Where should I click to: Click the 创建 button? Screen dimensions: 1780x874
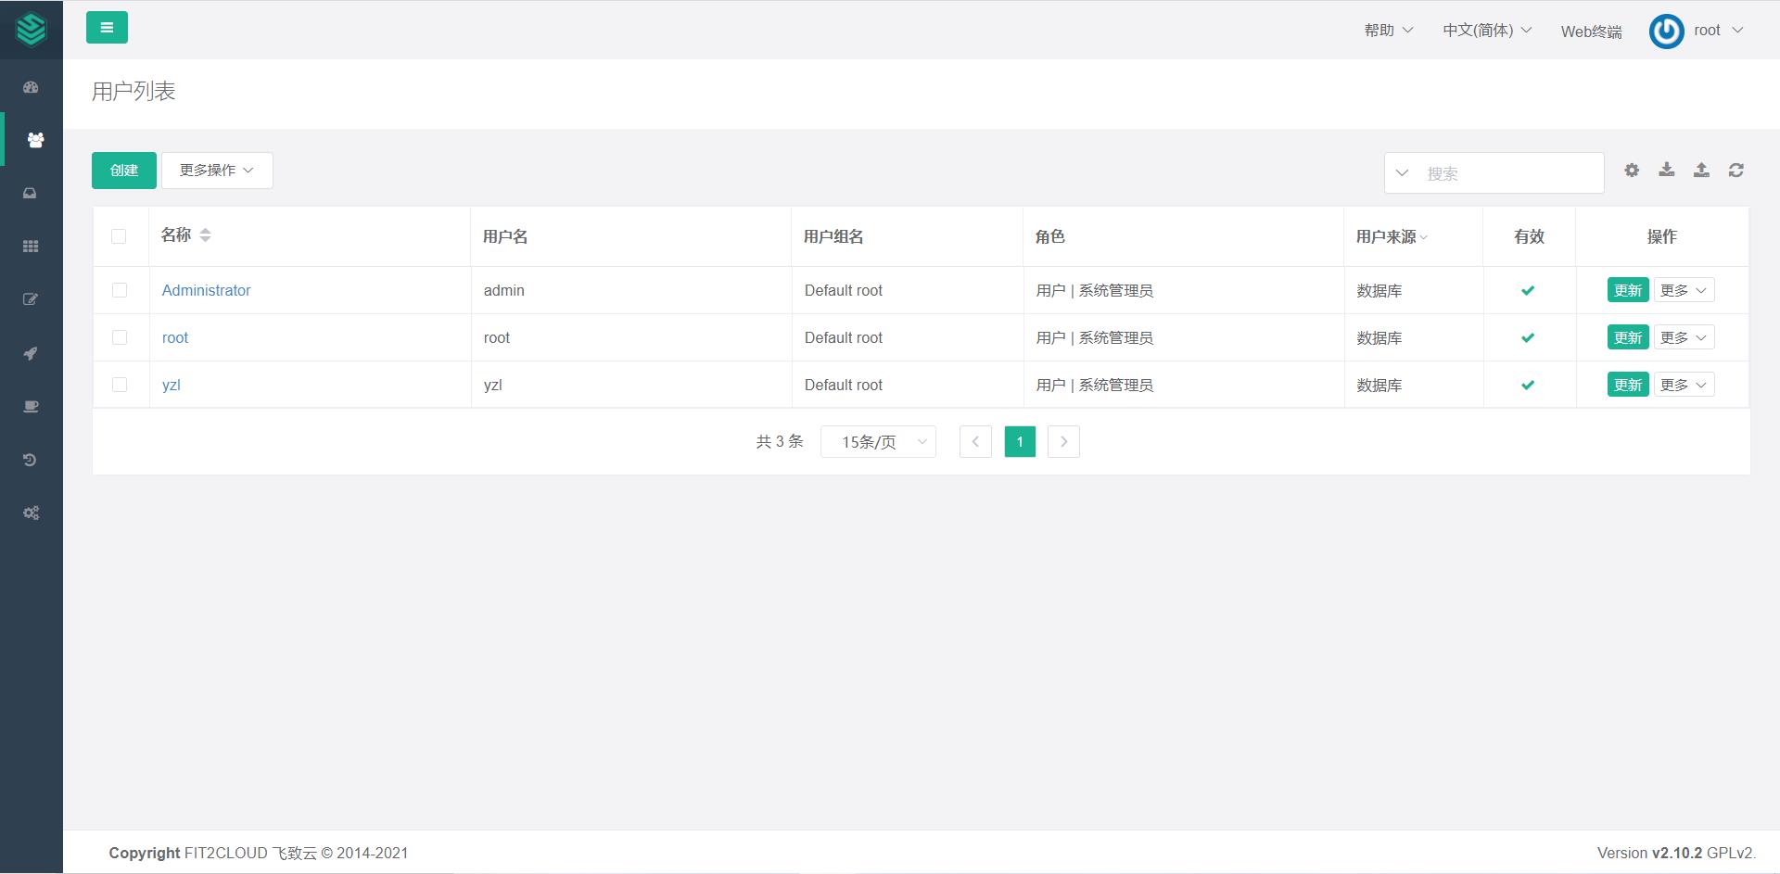point(124,171)
